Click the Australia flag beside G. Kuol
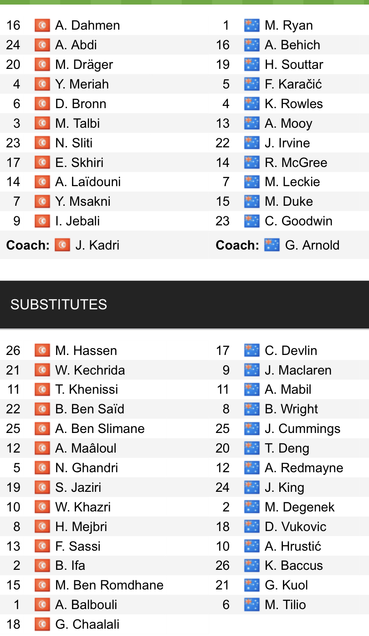The width and height of the screenshot is (369, 636). 251,585
